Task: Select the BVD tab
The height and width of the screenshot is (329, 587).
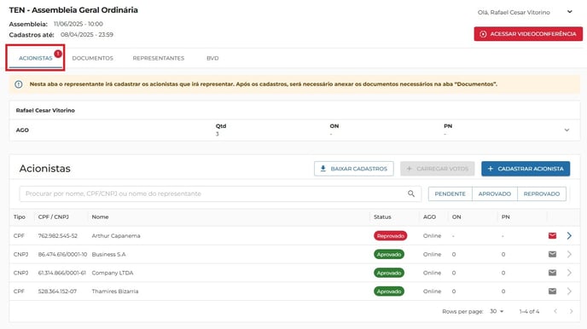Action: coord(212,58)
